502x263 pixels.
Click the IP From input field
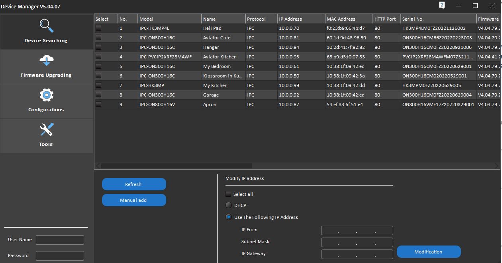coord(357,230)
